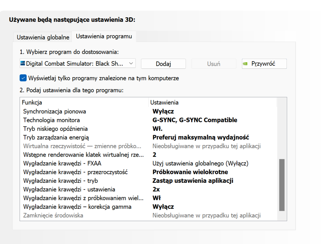Click the Ustawienia column header
This screenshot has width=321, height=244.
pos(213,102)
